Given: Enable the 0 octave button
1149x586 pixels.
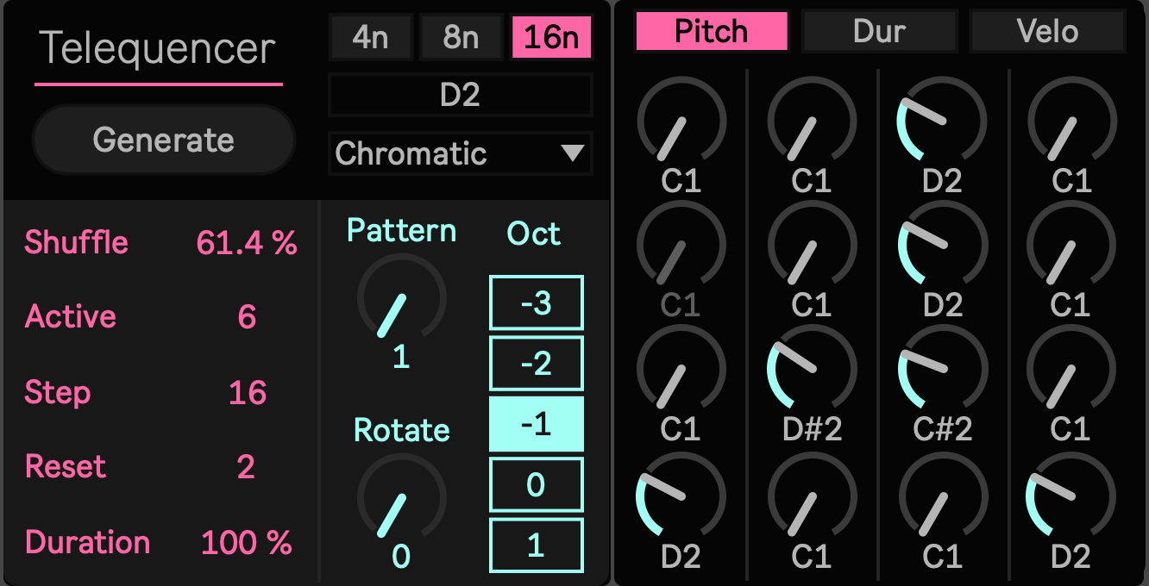Looking at the screenshot, I should (537, 484).
